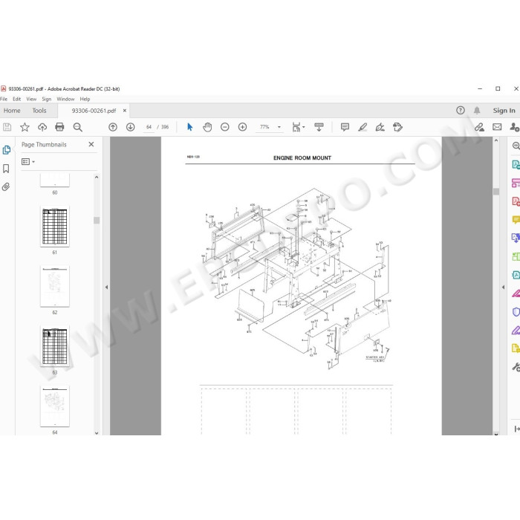
Task: Select page 62 thumbnail
Action: [x=55, y=286]
